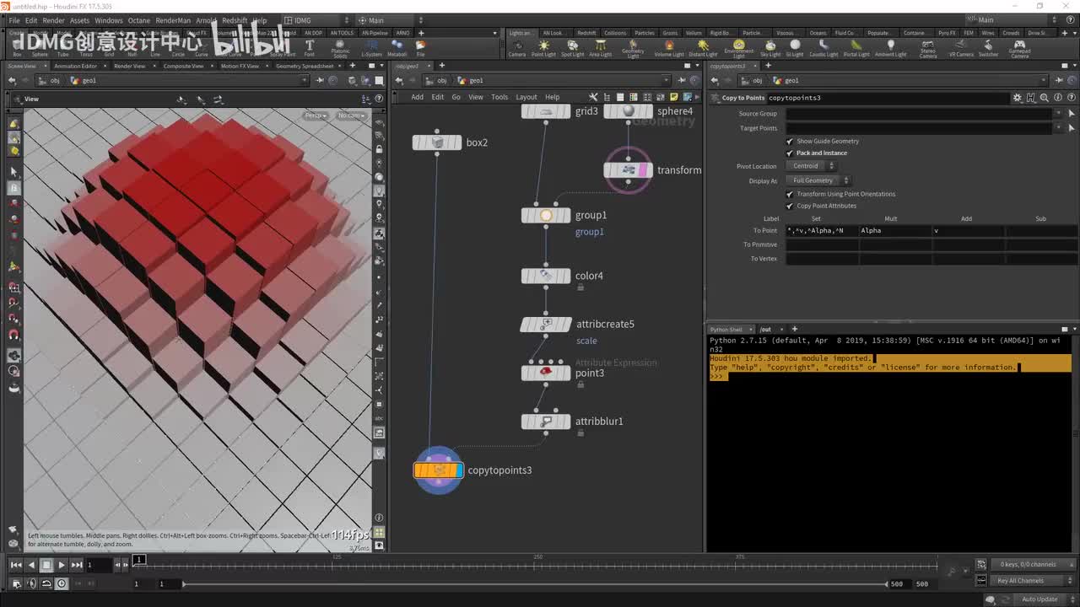Open the Source Group selection dropdown
The image size is (1080, 607).
pos(1060,114)
